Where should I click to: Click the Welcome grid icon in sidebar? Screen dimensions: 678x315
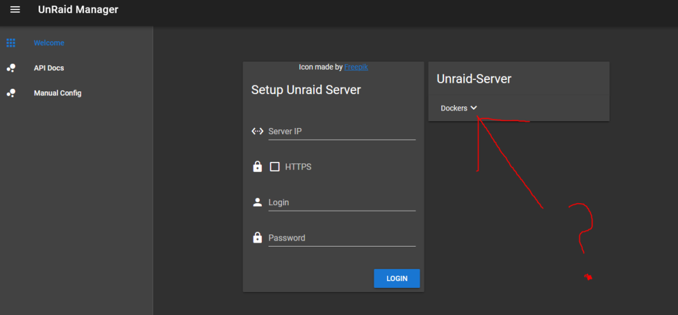[11, 43]
